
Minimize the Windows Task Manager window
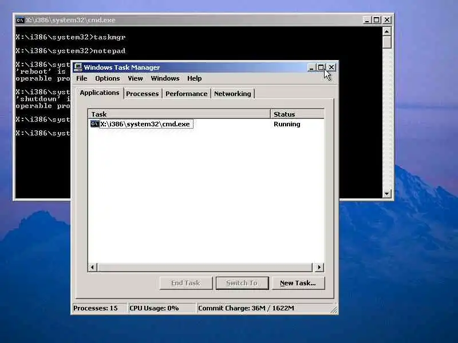(x=311, y=67)
